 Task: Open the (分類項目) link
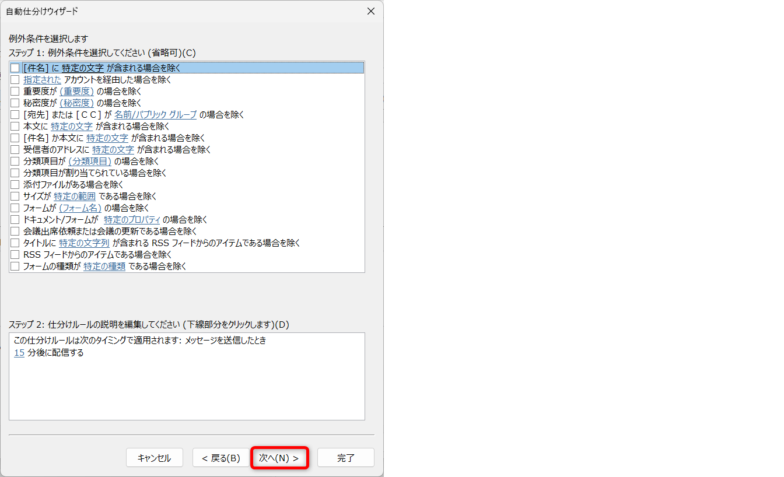89,161
